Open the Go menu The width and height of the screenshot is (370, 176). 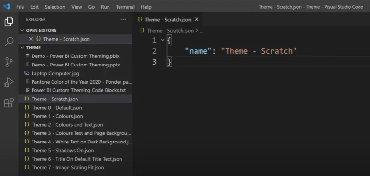click(x=91, y=7)
